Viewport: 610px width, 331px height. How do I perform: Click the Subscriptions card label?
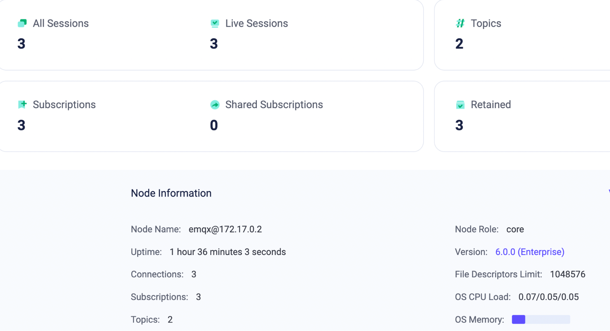click(x=64, y=105)
